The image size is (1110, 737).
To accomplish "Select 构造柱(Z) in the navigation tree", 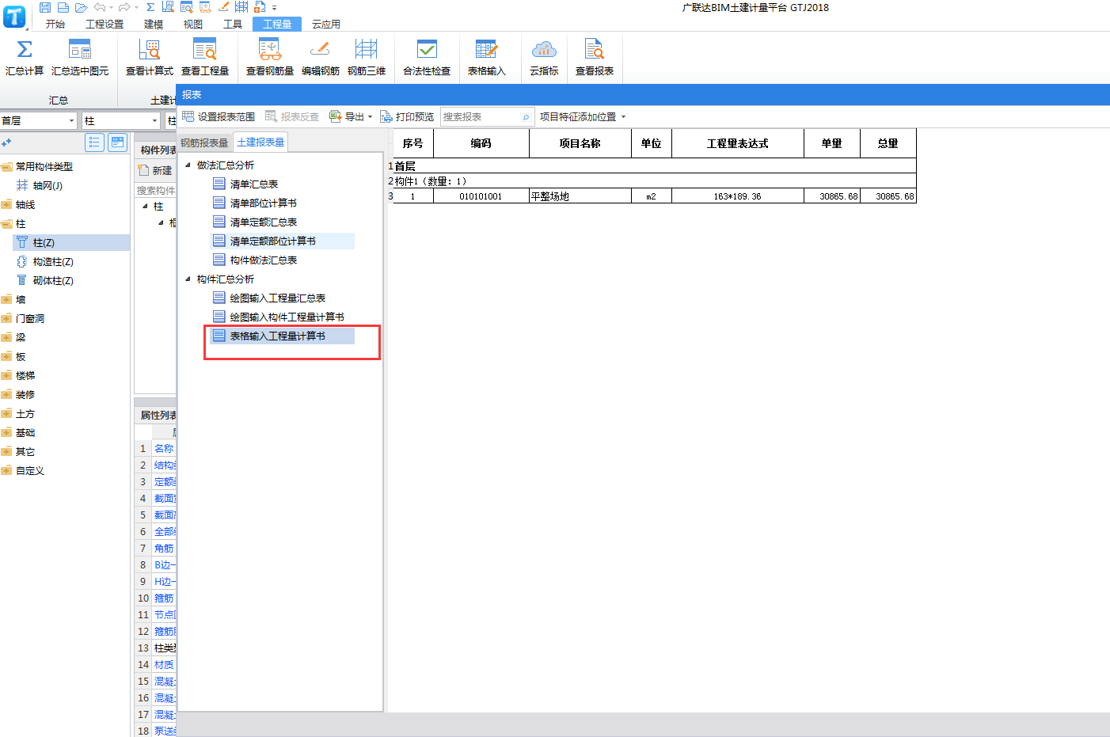I will pos(53,261).
